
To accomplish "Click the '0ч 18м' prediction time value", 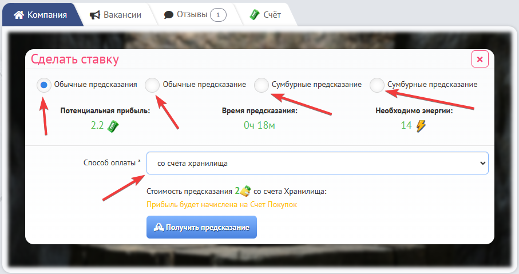I will click(x=260, y=125).
